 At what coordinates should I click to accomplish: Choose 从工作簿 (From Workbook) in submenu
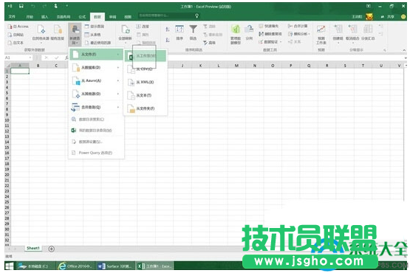pos(145,56)
